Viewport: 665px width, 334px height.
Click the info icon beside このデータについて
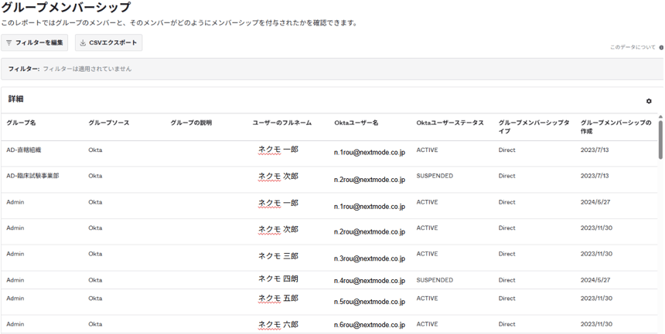click(x=661, y=47)
